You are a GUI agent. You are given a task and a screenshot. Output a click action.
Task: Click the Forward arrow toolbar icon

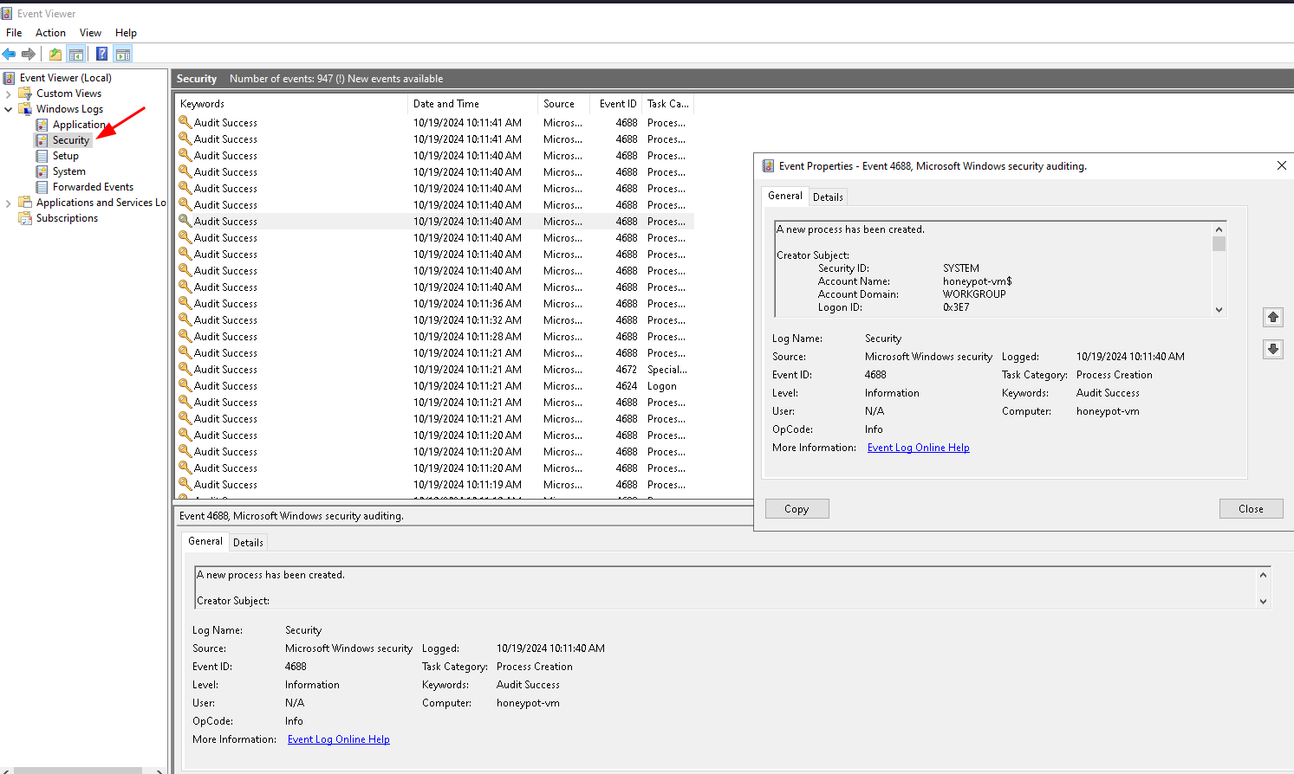[29, 54]
